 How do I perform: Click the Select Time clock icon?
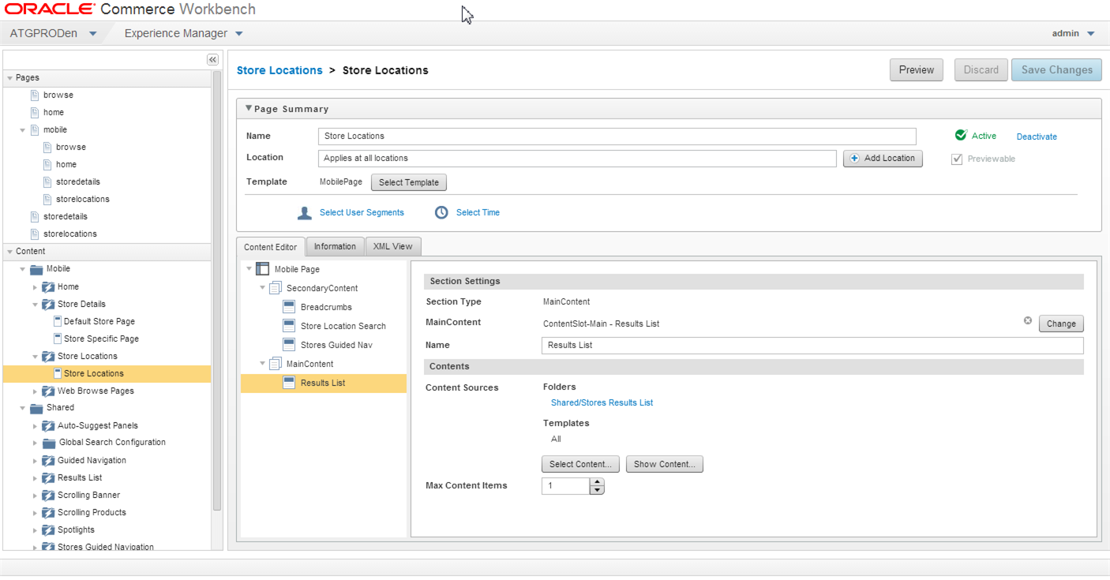(442, 213)
